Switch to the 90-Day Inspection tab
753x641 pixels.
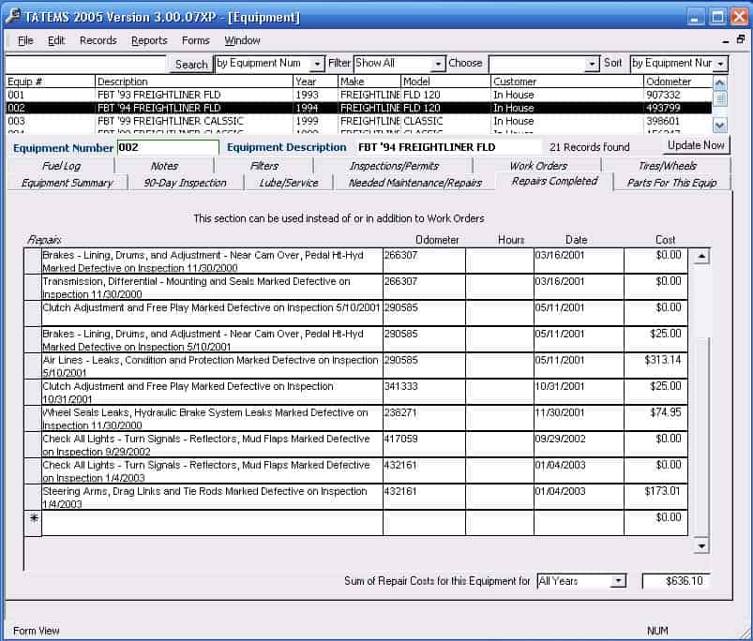(x=185, y=183)
